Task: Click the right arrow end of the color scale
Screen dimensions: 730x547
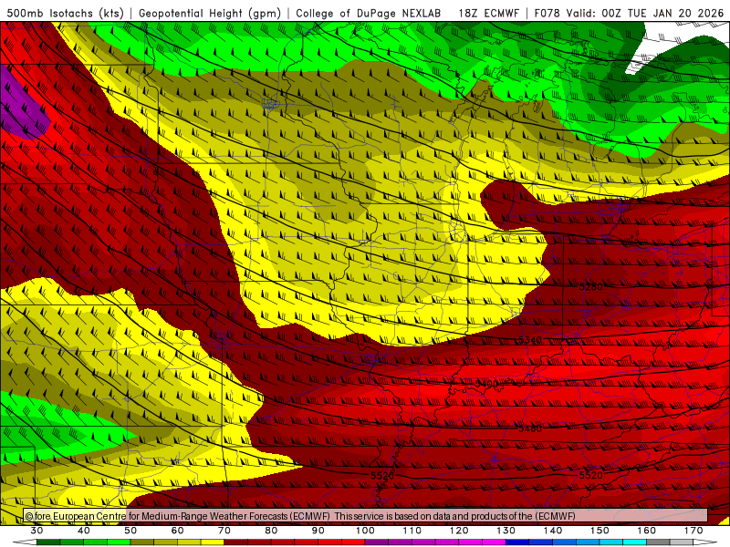Action: click(704, 542)
